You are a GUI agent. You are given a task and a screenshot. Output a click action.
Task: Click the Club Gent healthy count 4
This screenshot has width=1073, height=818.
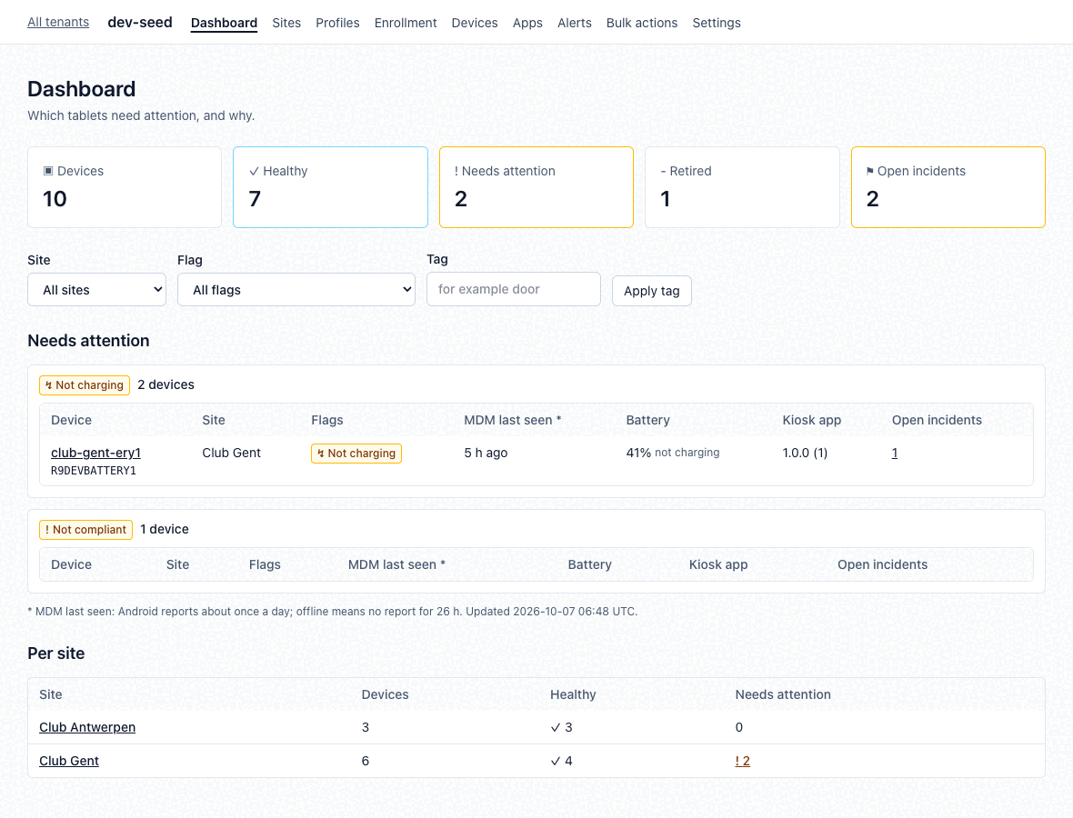point(561,761)
